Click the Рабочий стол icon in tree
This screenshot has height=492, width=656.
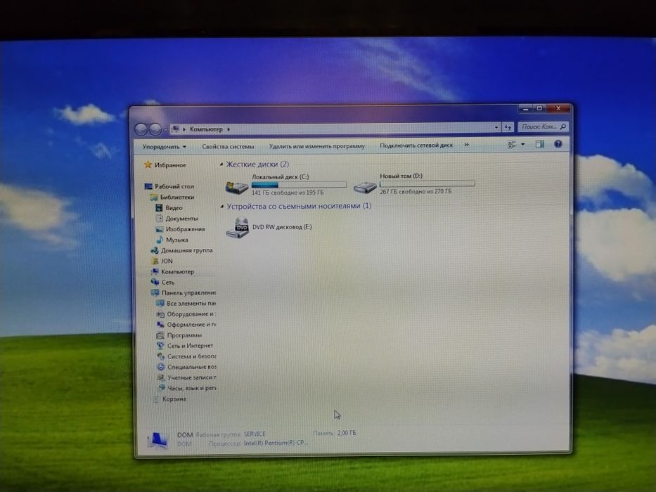148,186
